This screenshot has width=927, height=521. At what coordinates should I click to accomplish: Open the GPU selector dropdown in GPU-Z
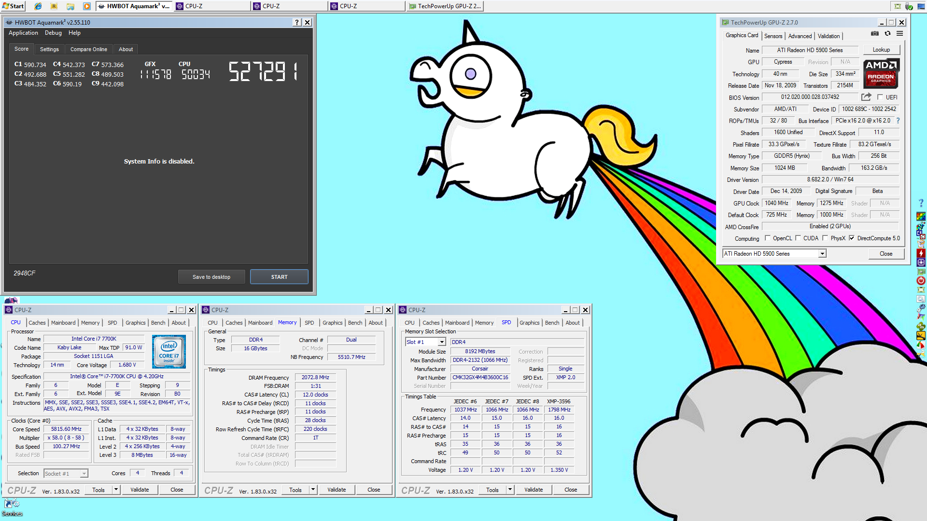tap(822, 254)
